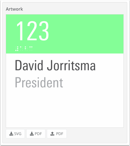130x146 pixels.
Task: Click the digit 1 in the sign number
Action: point(20,31)
